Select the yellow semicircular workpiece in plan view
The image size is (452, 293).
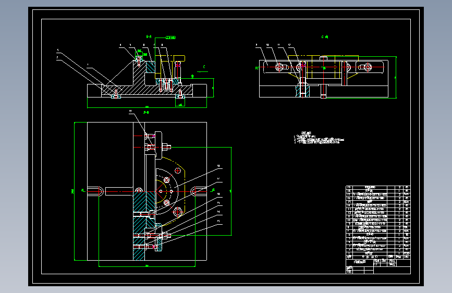(170, 191)
